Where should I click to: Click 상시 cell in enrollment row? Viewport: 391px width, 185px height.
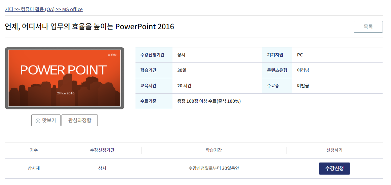click(102, 169)
